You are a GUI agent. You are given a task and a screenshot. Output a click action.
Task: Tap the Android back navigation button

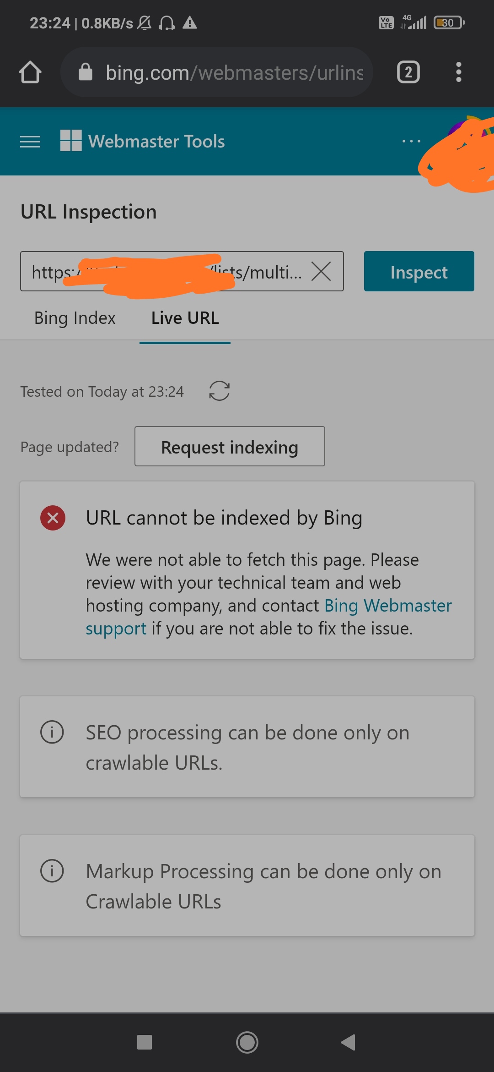tap(349, 1042)
